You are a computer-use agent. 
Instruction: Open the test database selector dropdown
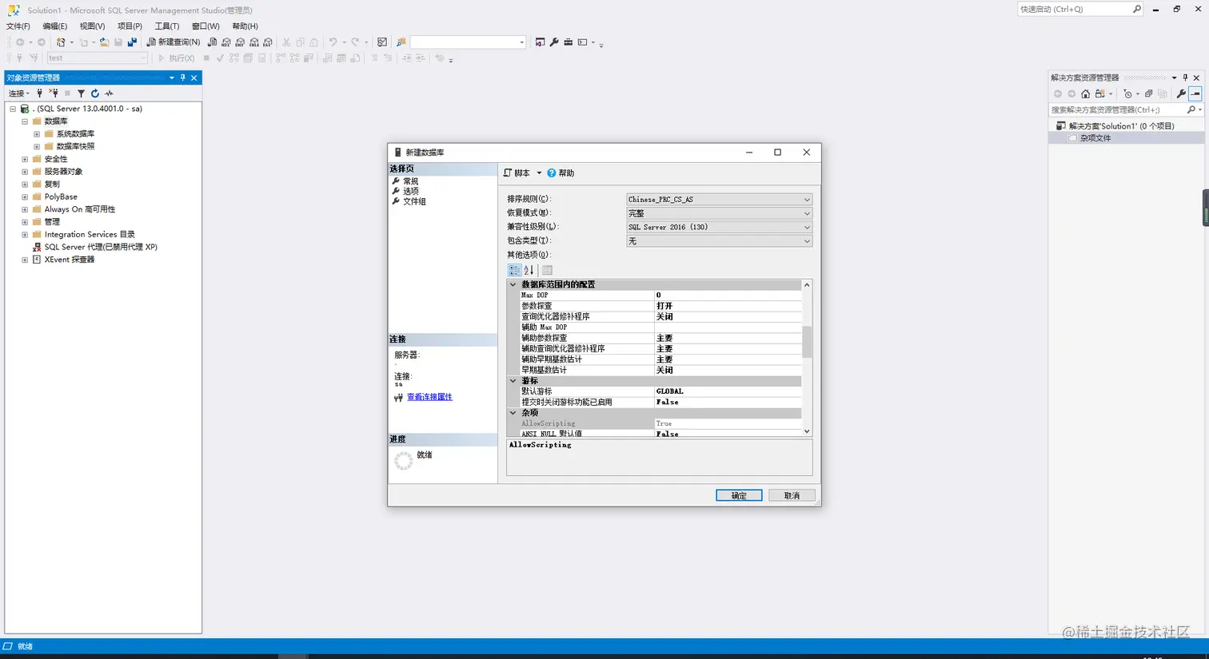click(x=143, y=58)
